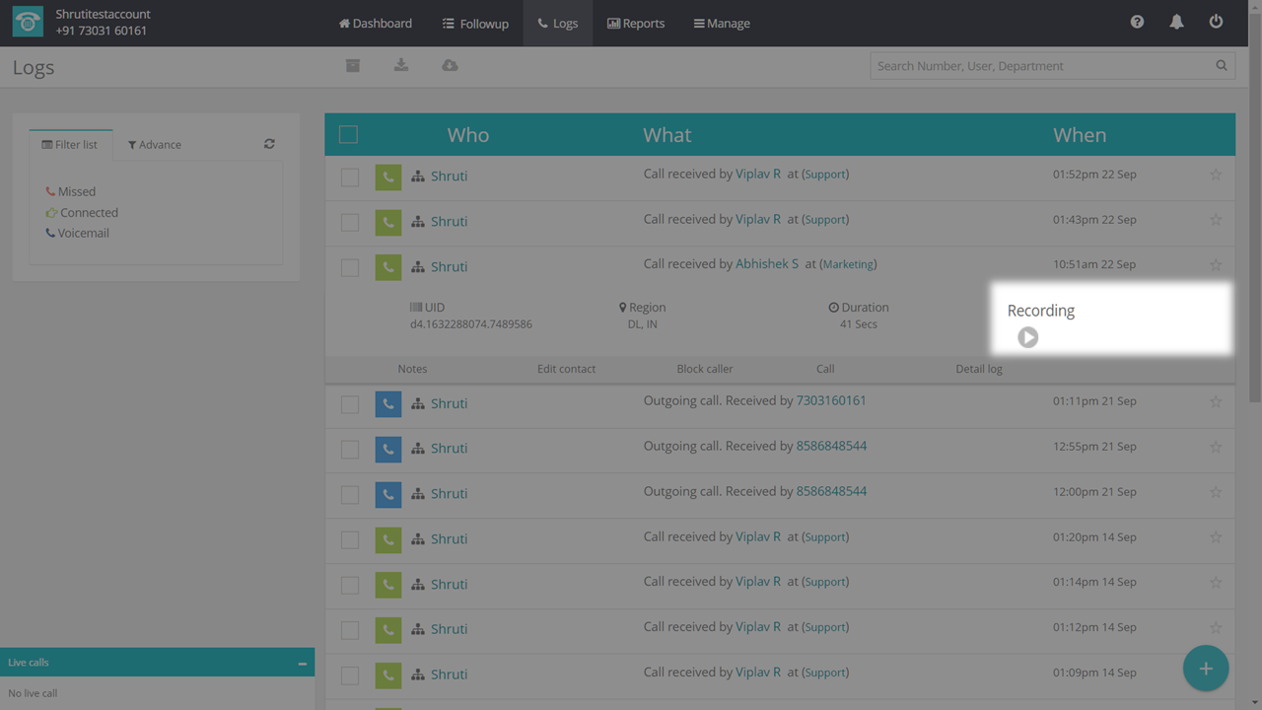
Task: Collapse the Live calls panel
Action: 302,664
